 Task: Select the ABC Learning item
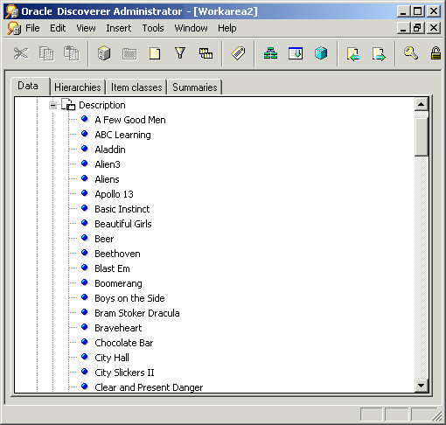122,135
